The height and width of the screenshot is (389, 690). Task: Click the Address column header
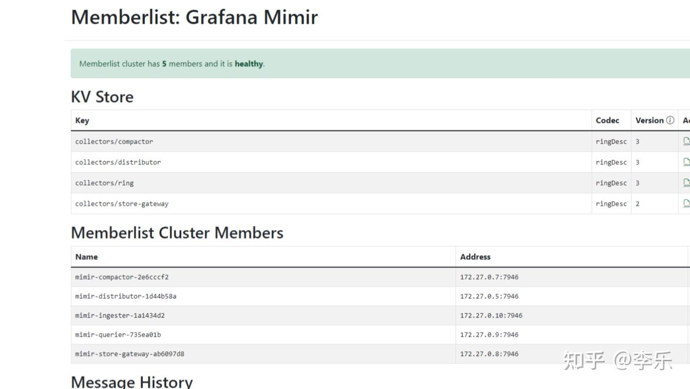[x=475, y=257]
